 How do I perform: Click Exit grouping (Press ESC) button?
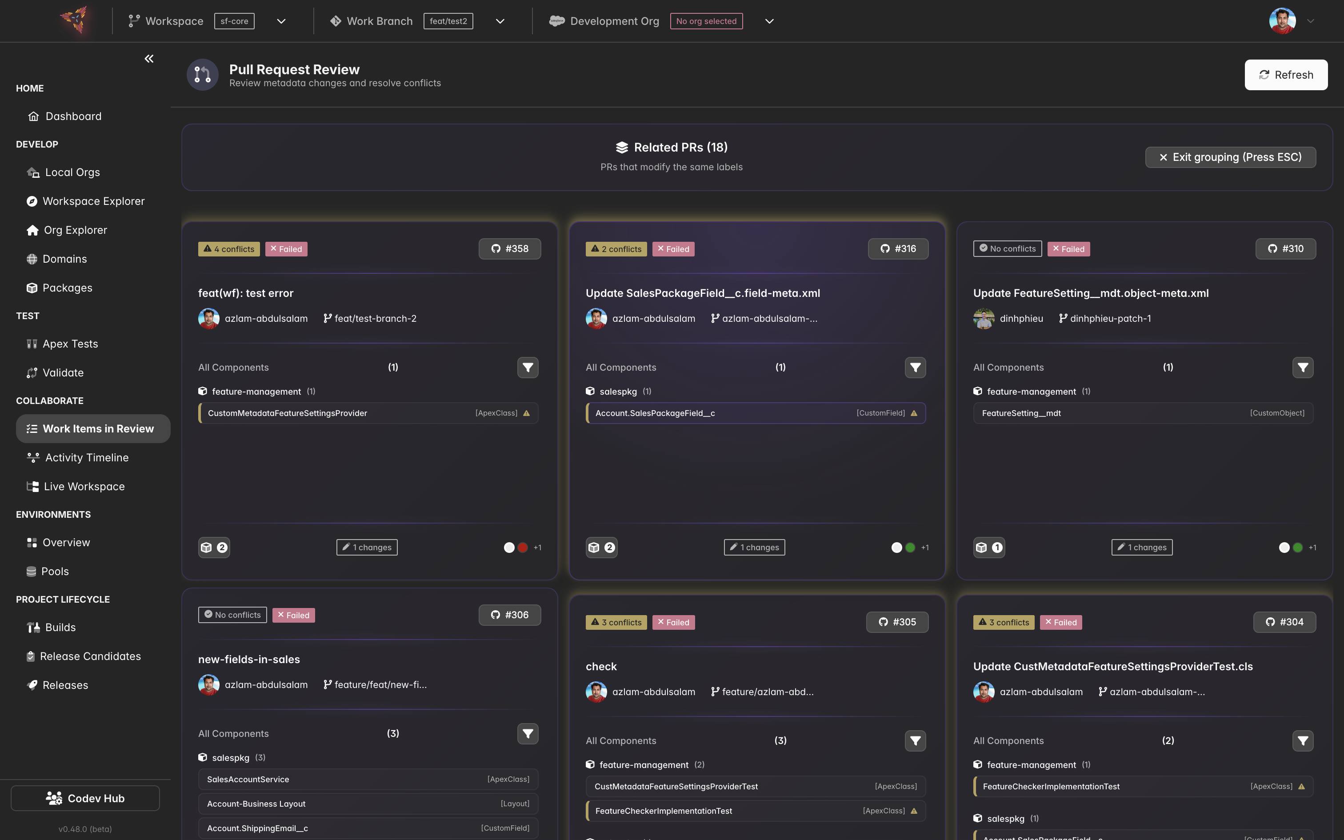tap(1231, 157)
